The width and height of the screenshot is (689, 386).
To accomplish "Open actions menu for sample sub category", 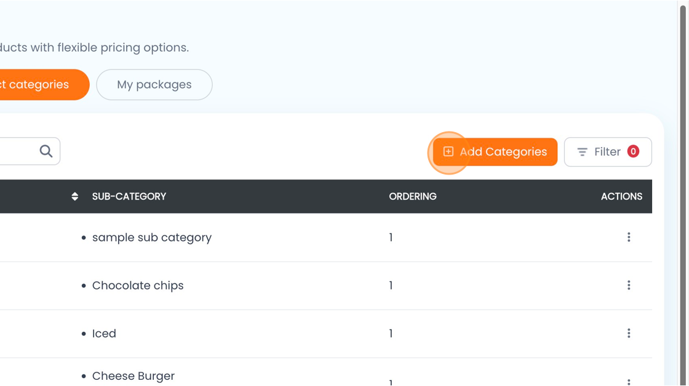I will [x=629, y=237].
